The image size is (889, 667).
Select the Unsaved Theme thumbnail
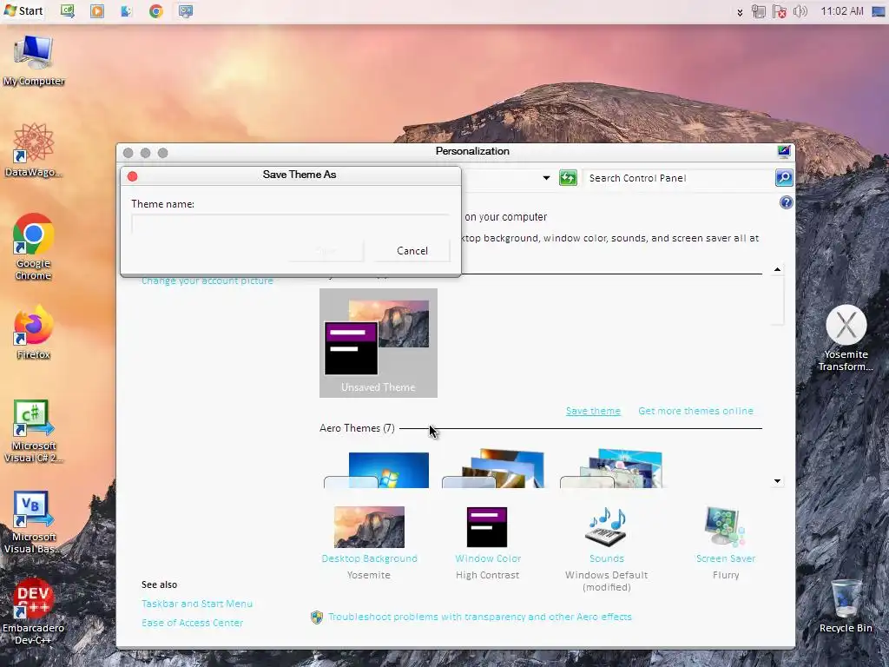[x=379, y=343]
